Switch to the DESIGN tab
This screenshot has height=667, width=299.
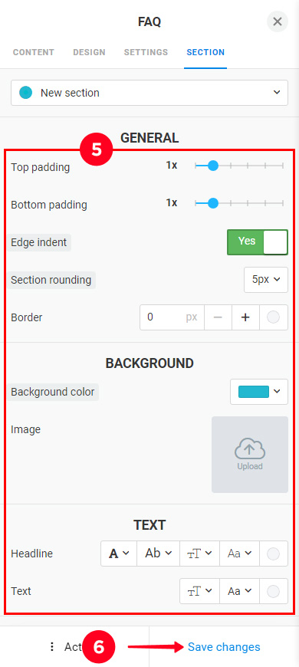(x=90, y=52)
